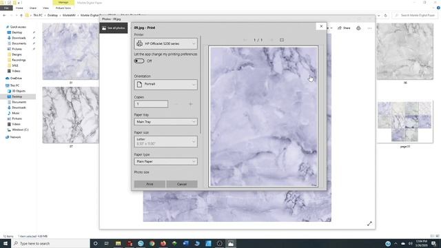Open the Printer dropdown HP OfficeJet 5200 series
Screen dimensions: 441x248
165,43
